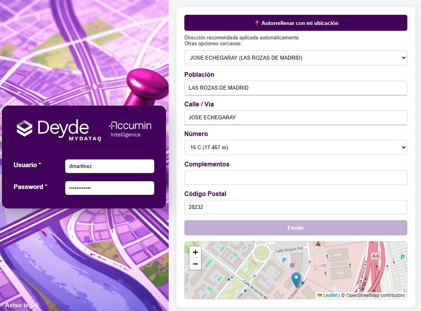This screenshot has height=311, width=421.
Task: Focus the Password input field
Action: pos(109,188)
